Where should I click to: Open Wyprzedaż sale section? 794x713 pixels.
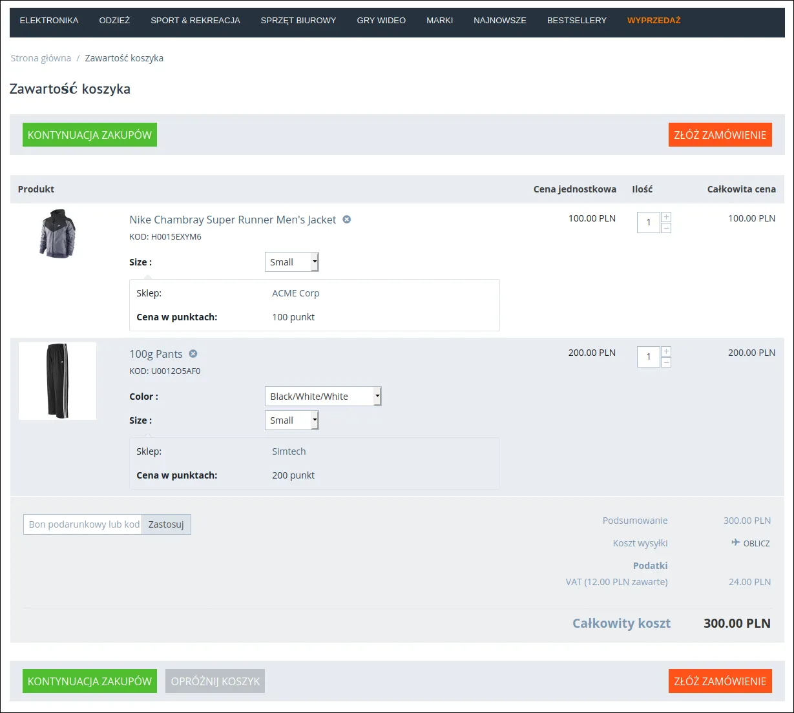(x=654, y=21)
